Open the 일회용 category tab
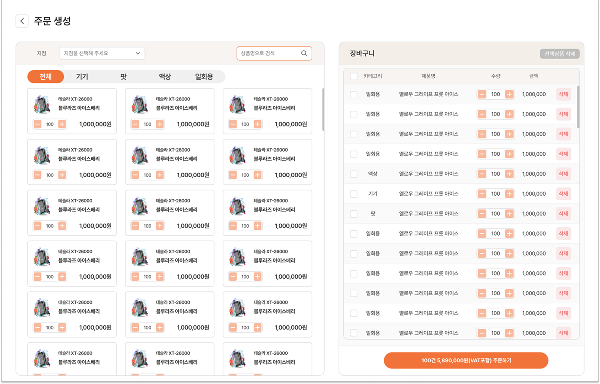This screenshot has height=384, width=600. [204, 76]
